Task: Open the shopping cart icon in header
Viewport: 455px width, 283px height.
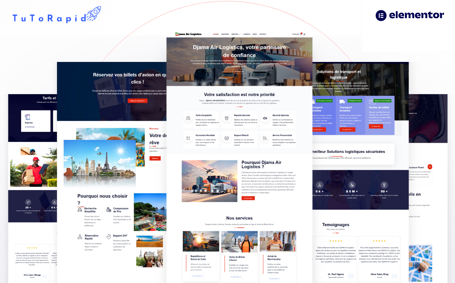Action: (x=301, y=34)
